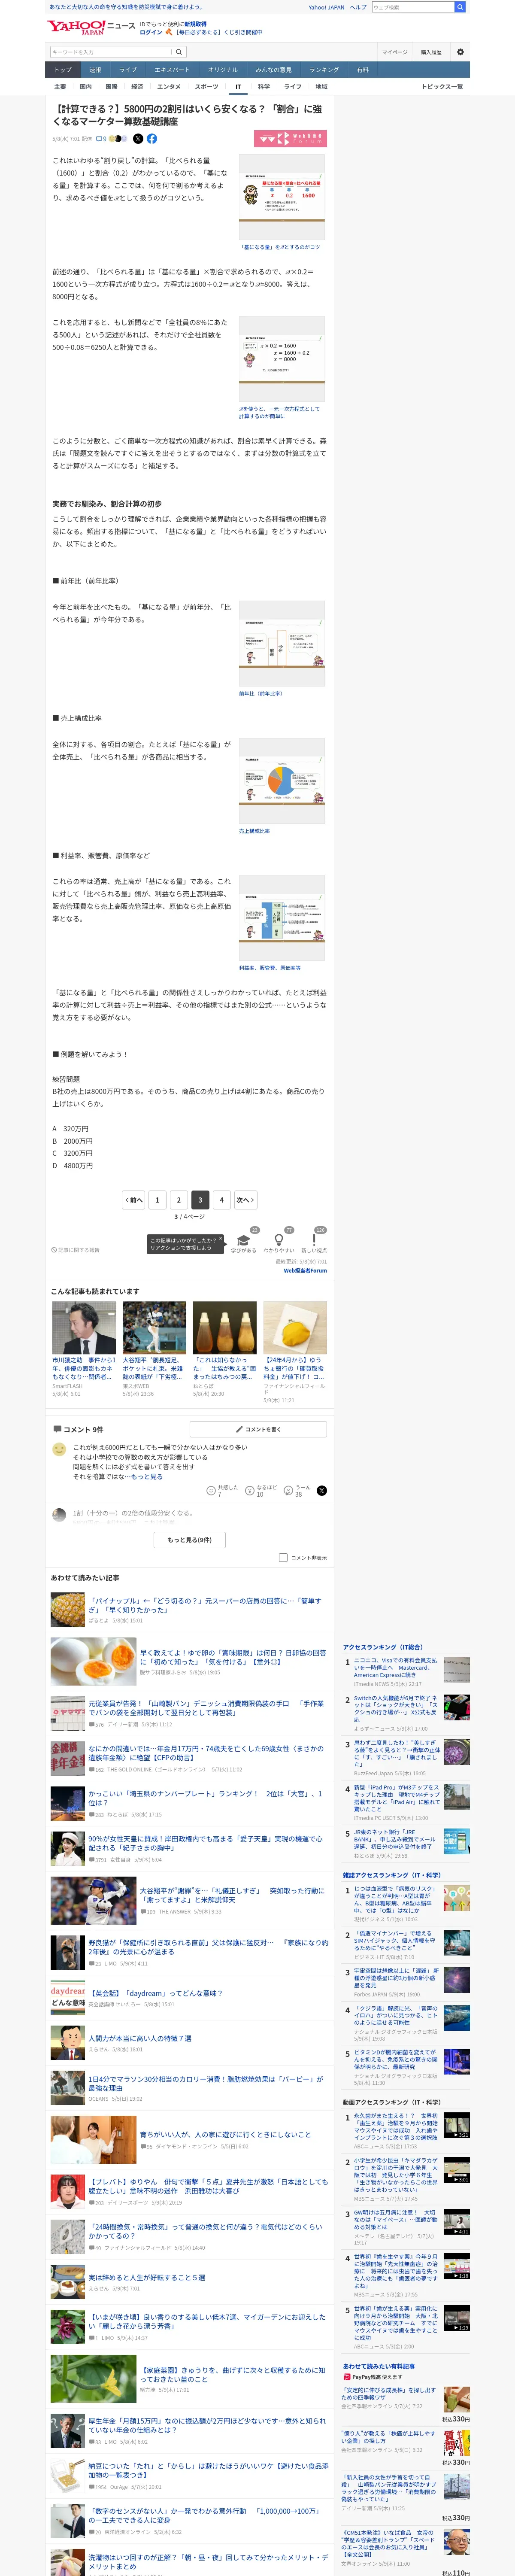Open the ヘルプ link at top
This screenshot has height=2576, width=515.
pyautogui.click(x=358, y=7)
